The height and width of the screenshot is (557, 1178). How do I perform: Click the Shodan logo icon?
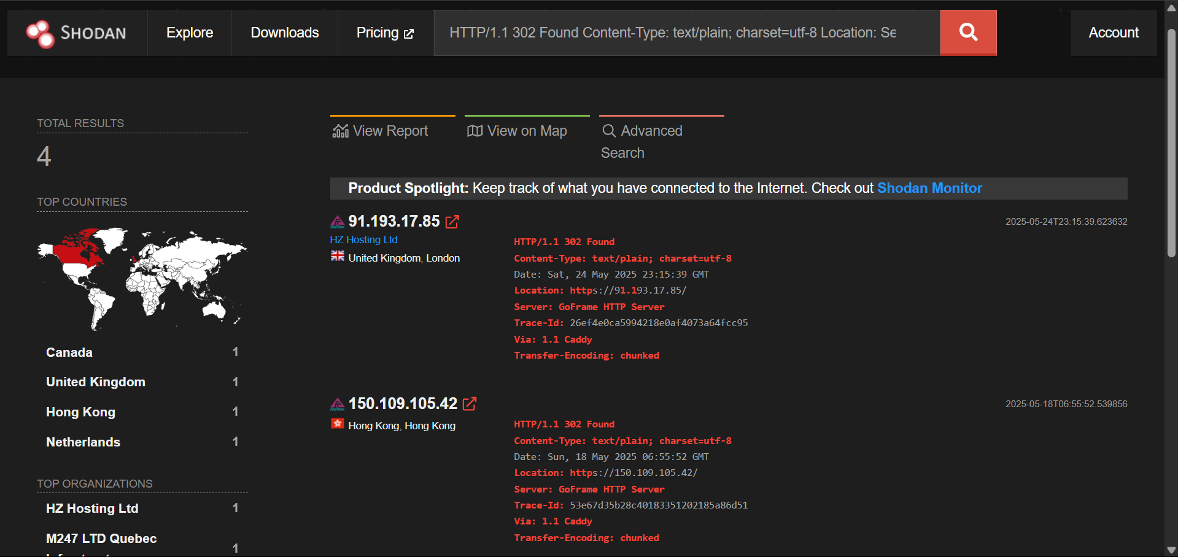tap(41, 33)
